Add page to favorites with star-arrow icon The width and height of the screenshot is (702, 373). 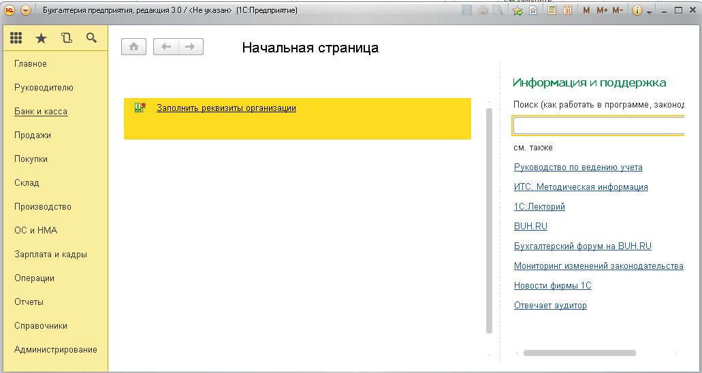(518, 10)
